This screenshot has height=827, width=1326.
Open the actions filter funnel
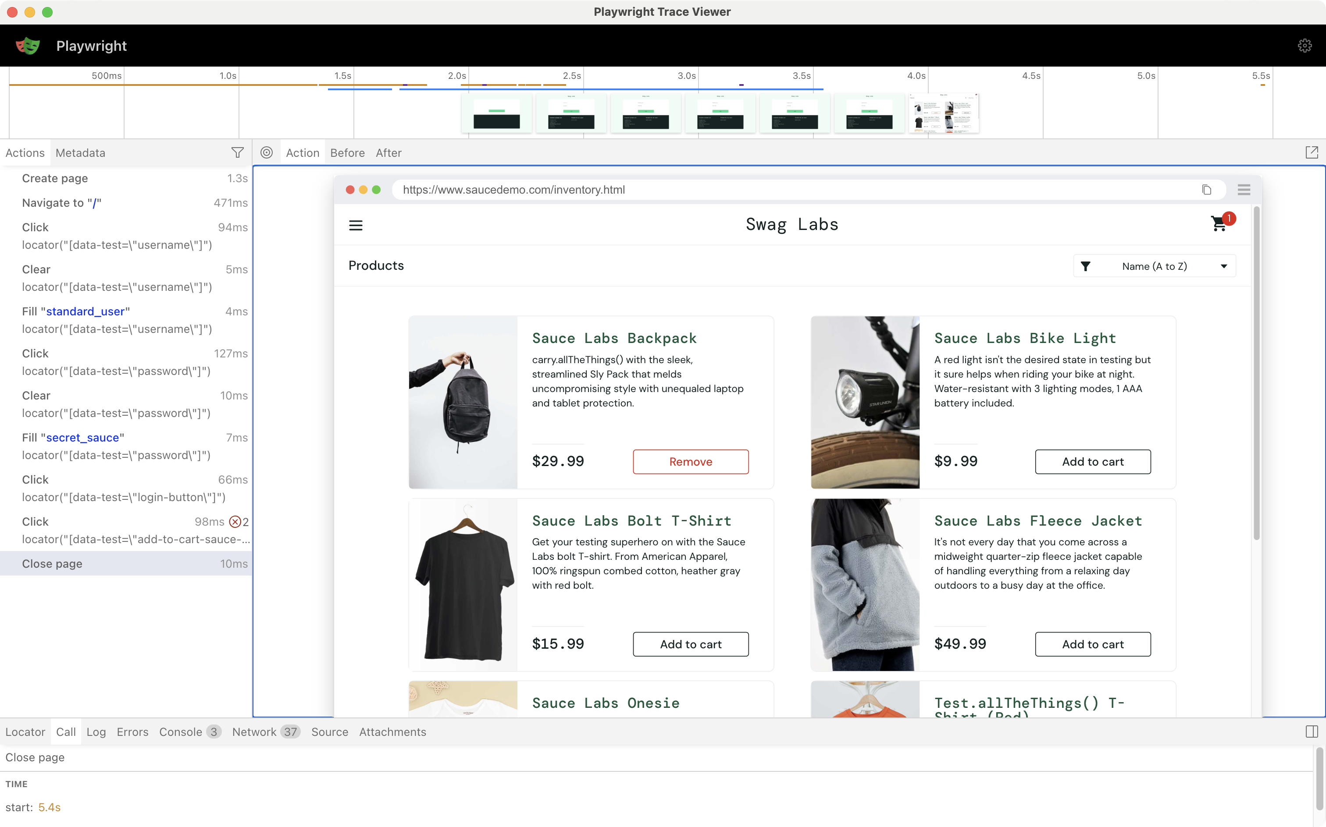tap(238, 152)
